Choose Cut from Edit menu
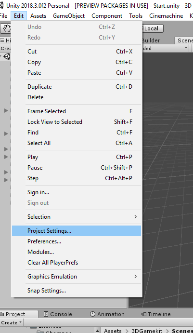Screen dimensions: 193x333 point(77,52)
